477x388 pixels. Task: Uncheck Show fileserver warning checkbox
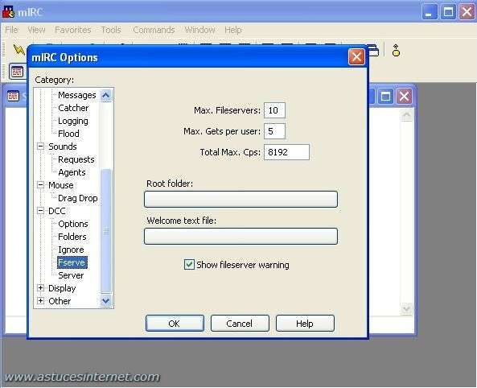pos(189,264)
